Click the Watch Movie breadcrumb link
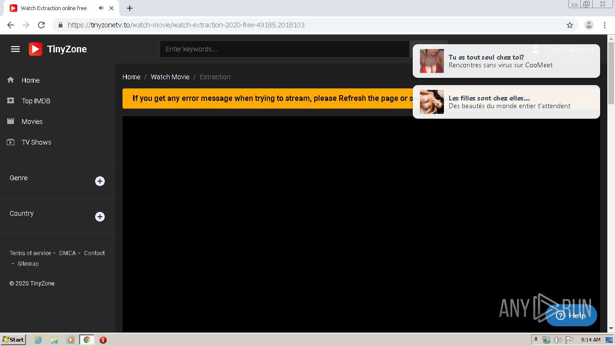The image size is (615, 346). 170,77
